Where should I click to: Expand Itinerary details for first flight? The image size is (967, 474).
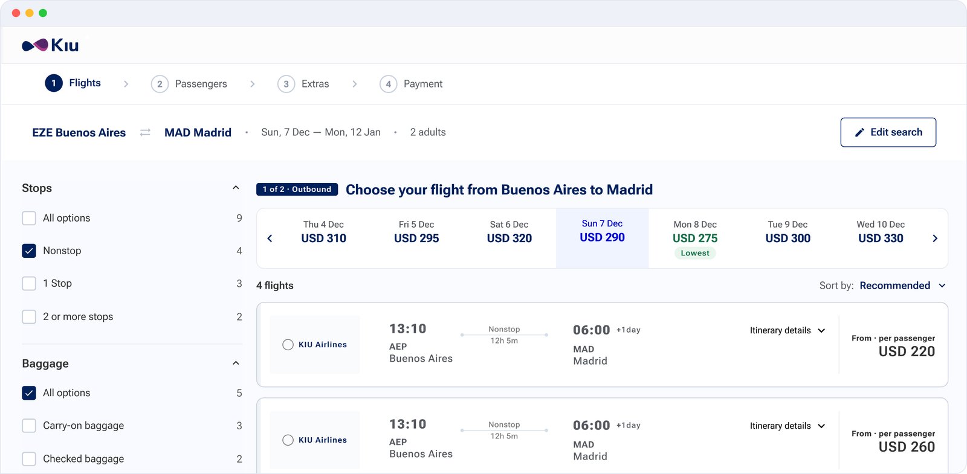(788, 330)
